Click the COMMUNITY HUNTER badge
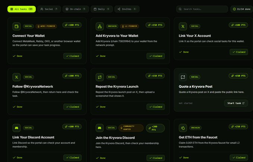 click(131, 128)
